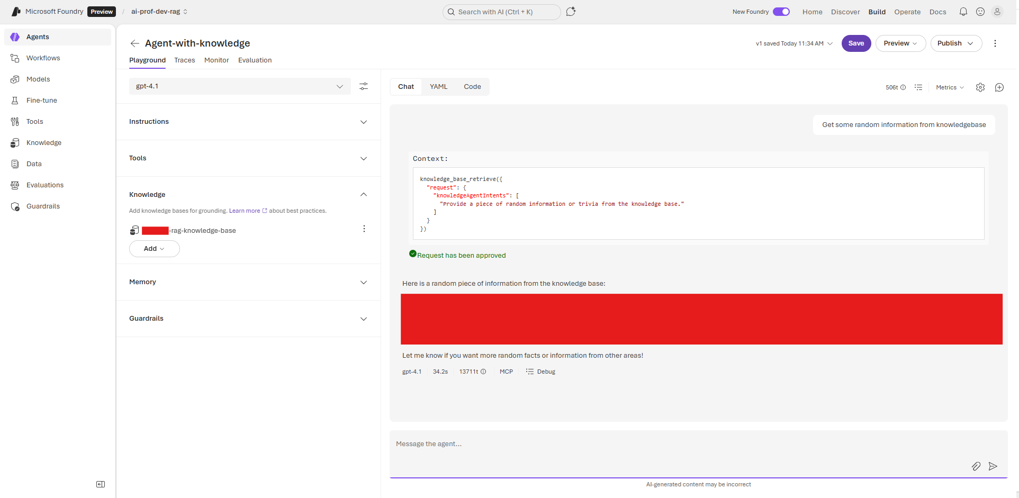The height and width of the screenshot is (498, 1019).
Task: Open Data in the sidebar
Action: [58, 164]
